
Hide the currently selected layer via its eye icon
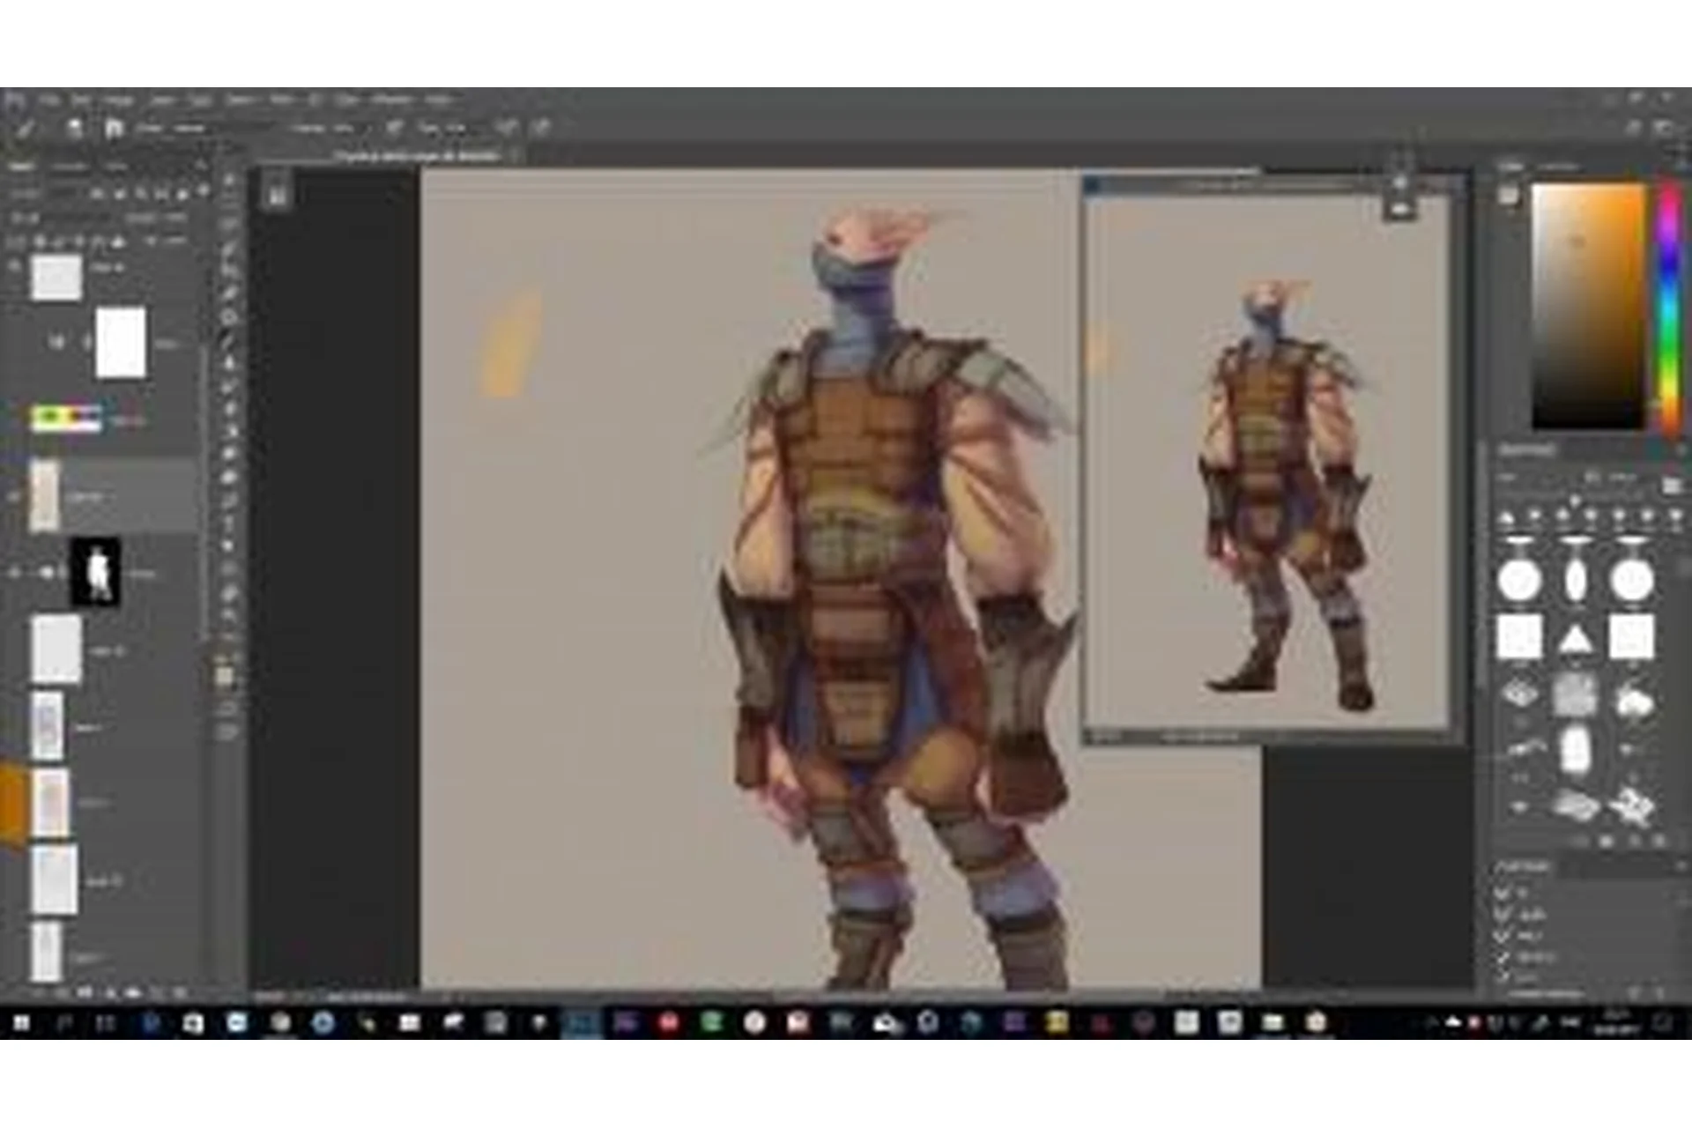click(x=14, y=497)
